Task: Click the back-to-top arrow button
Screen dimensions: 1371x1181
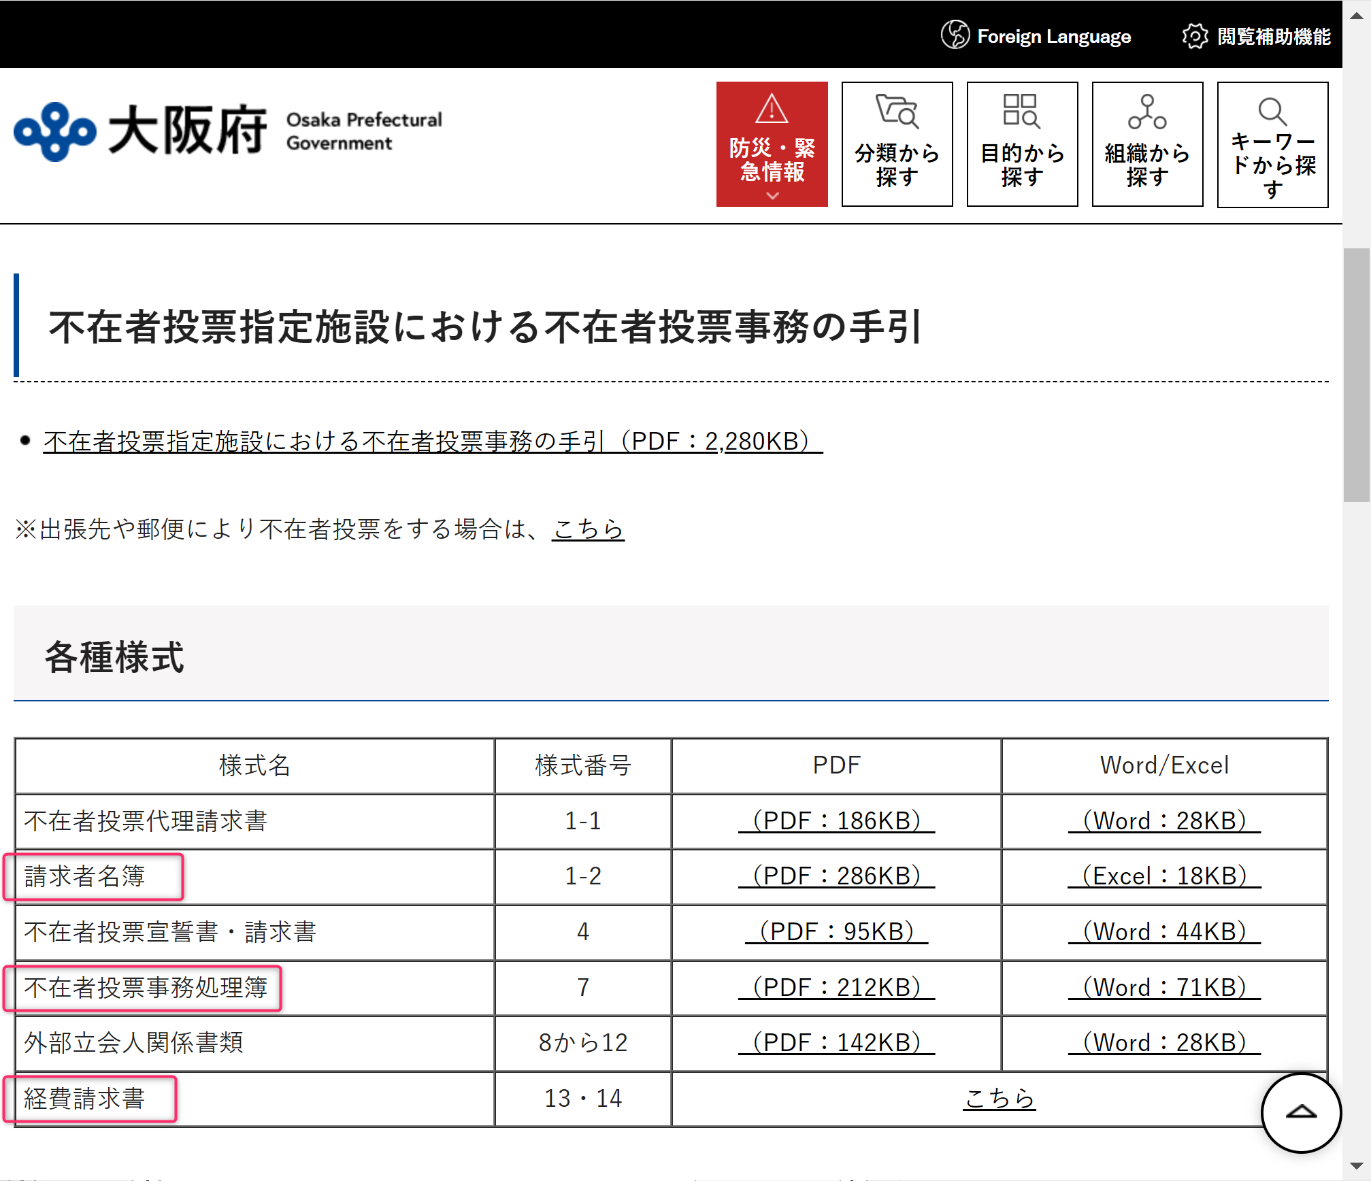Action: coord(1301,1112)
